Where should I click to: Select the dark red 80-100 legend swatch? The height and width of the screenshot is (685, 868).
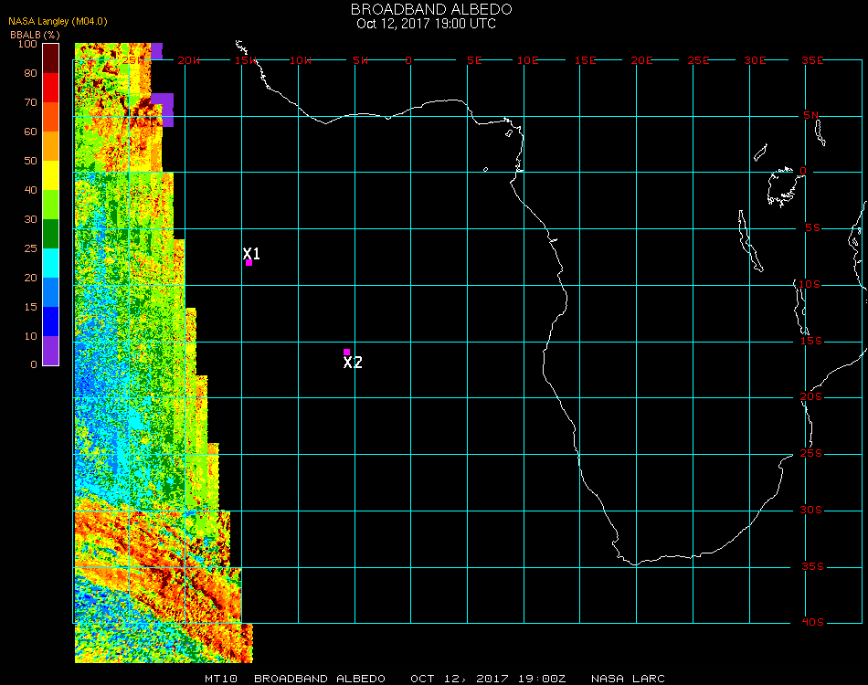click(x=51, y=58)
